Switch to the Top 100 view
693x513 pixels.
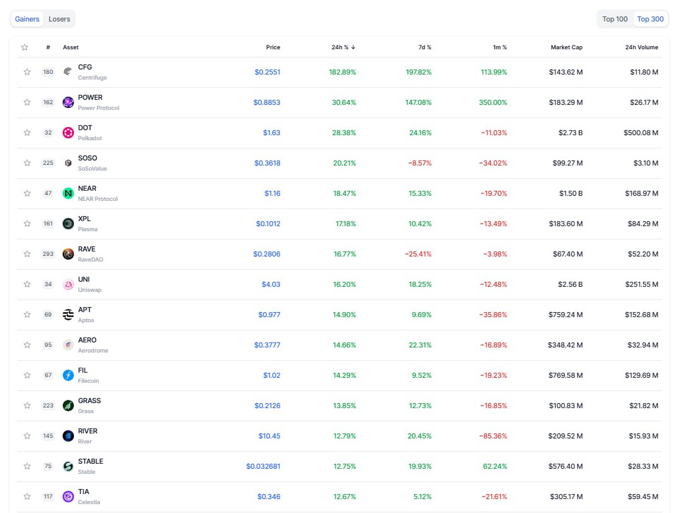614,19
